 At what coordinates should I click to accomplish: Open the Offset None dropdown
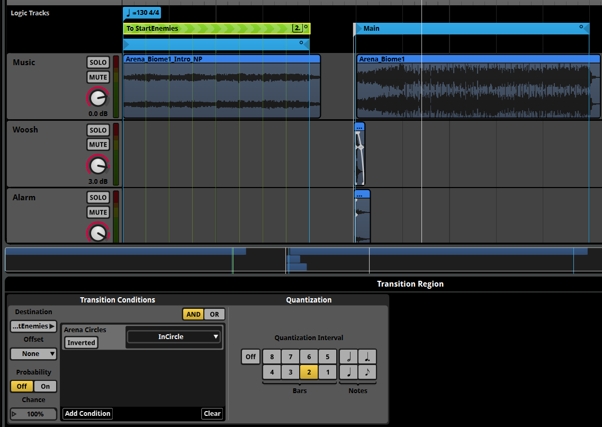click(x=33, y=354)
